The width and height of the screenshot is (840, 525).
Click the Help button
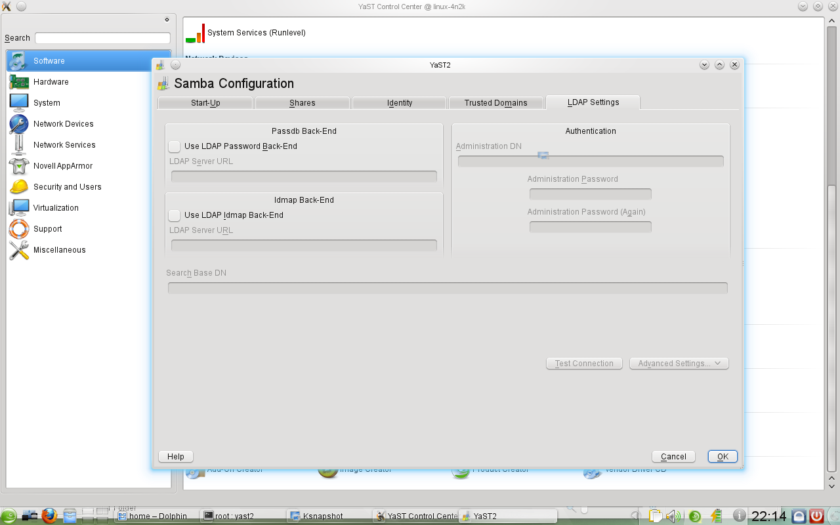176,457
